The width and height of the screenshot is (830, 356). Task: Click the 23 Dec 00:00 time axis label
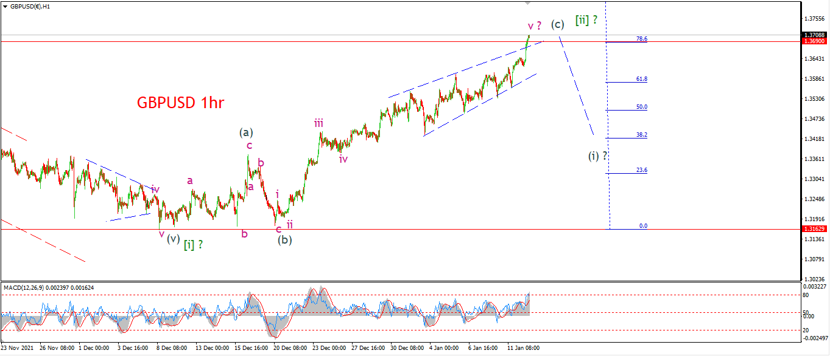(x=328, y=349)
